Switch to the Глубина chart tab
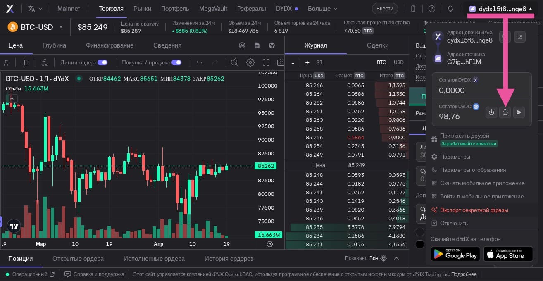Image resolution: width=543 pixels, height=281 pixels. point(54,45)
